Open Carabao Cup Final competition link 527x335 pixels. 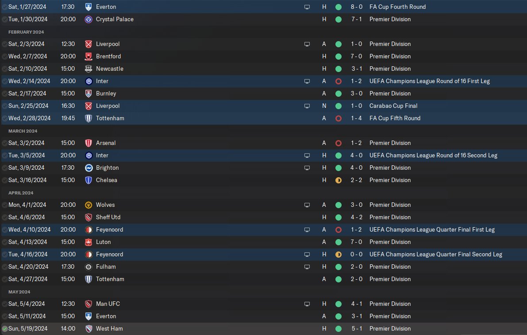(393, 106)
